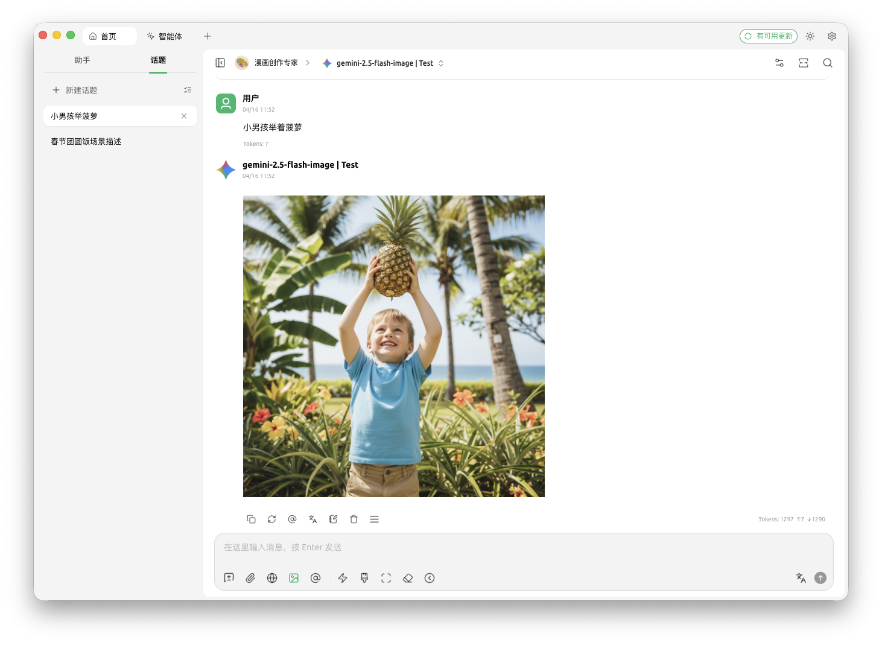Delete the gemini response message

pyautogui.click(x=354, y=519)
